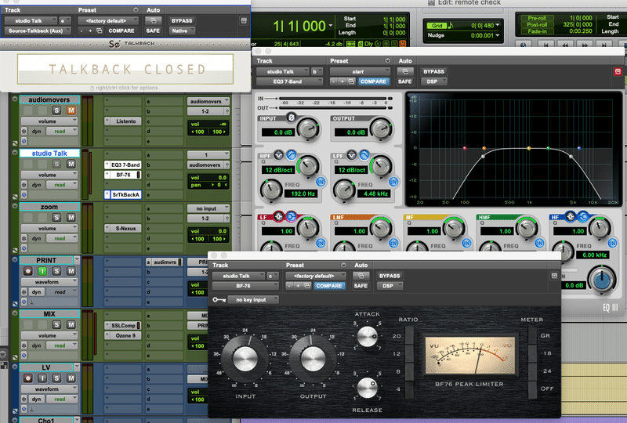The height and width of the screenshot is (423, 627).
Task: Click the target icon in Talkback plugin window
Action: click(244, 20)
